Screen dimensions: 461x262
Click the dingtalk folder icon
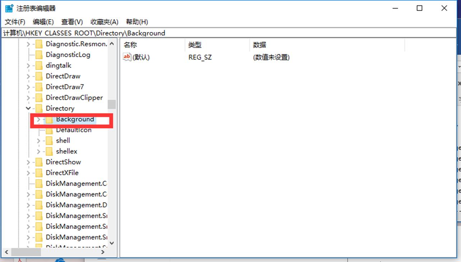39,65
